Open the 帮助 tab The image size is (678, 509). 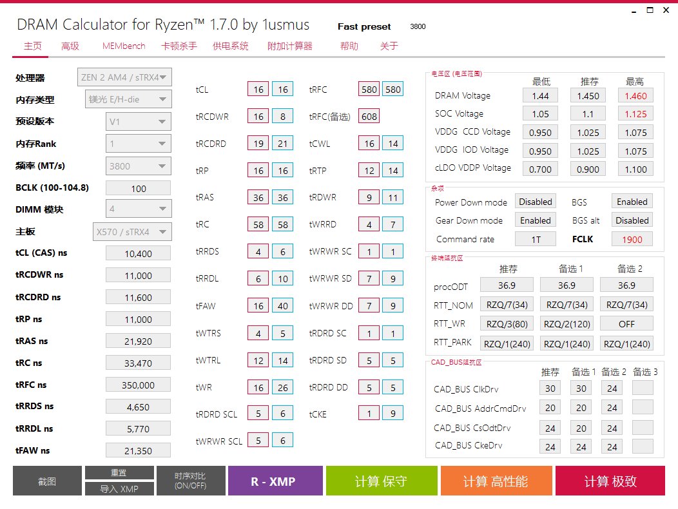coord(349,46)
